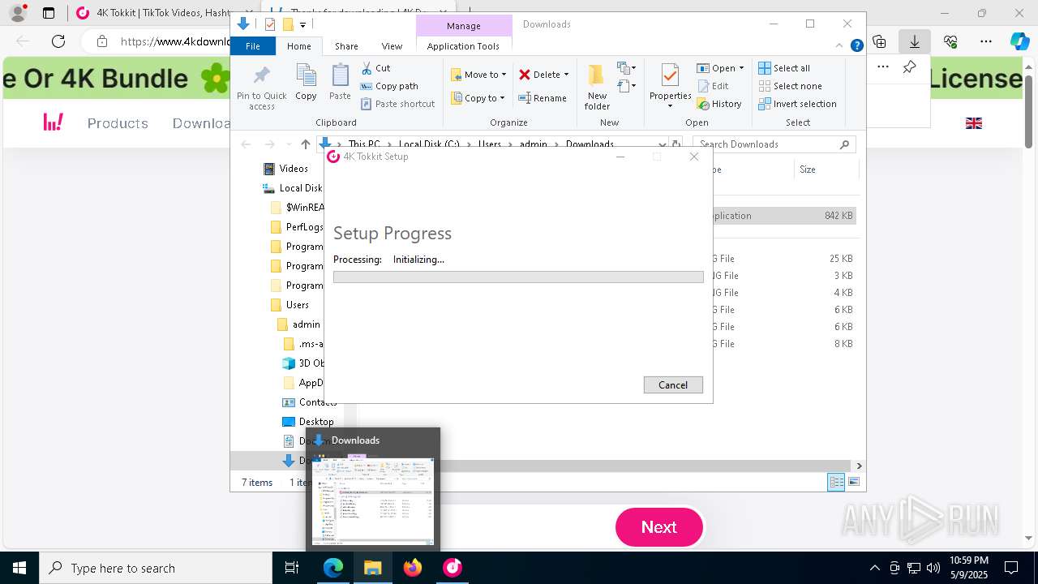Switch to Large icons view icon
The height and width of the screenshot is (584, 1038).
(853, 482)
